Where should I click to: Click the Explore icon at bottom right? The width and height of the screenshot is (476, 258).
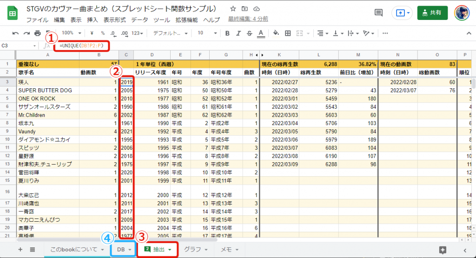pyautogui.click(x=443, y=250)
